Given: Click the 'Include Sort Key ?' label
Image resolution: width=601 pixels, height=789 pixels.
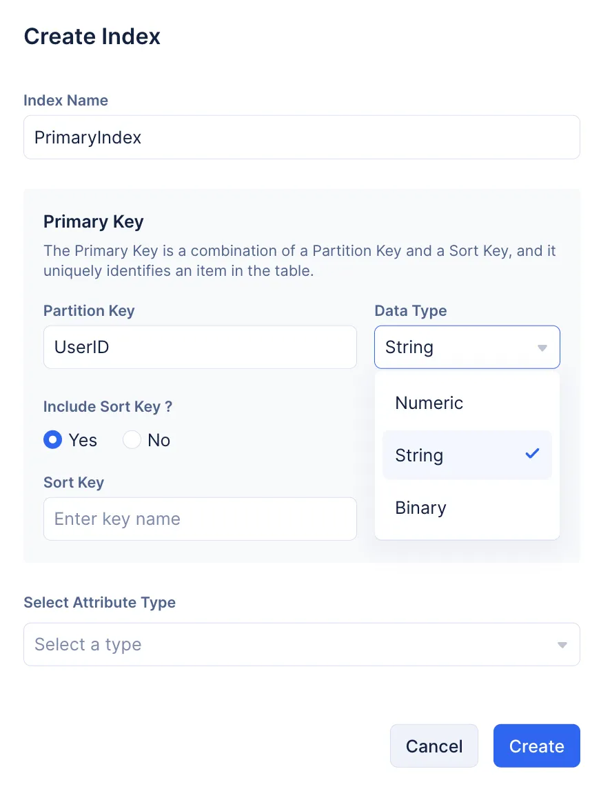Looking at the screenshot, I should pyautogui.click(x=108, y=406).
